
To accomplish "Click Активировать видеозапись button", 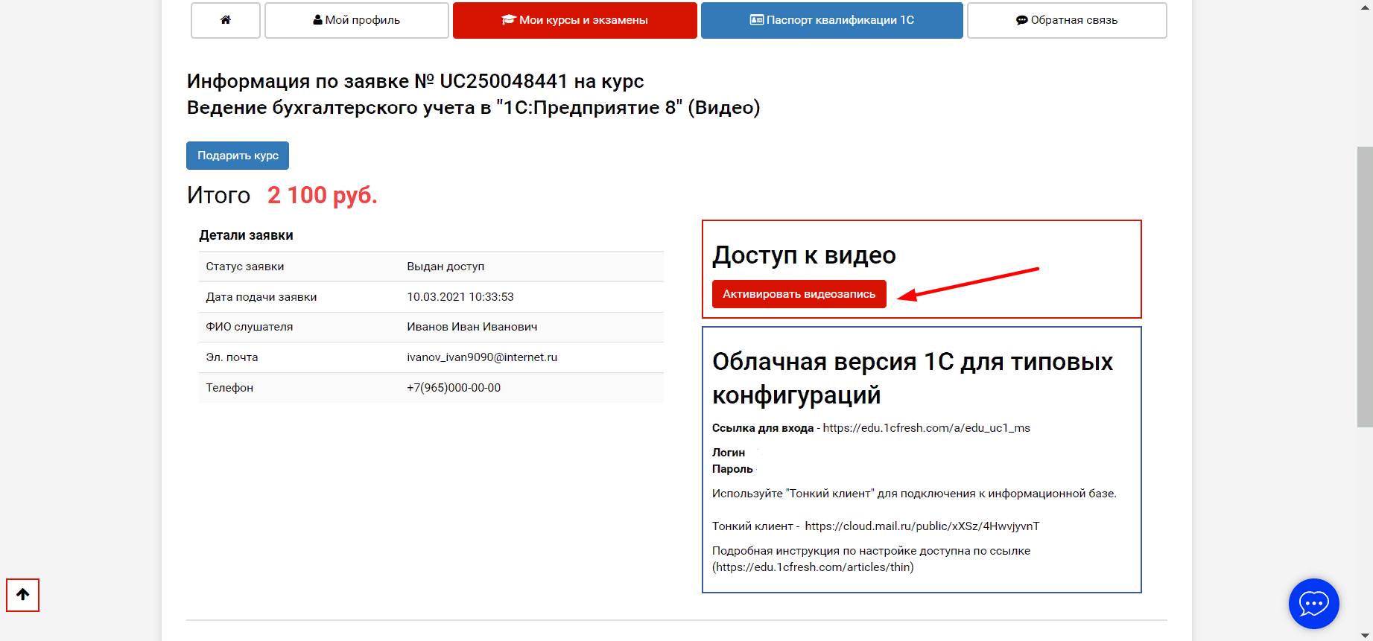I will click(799, 294).
